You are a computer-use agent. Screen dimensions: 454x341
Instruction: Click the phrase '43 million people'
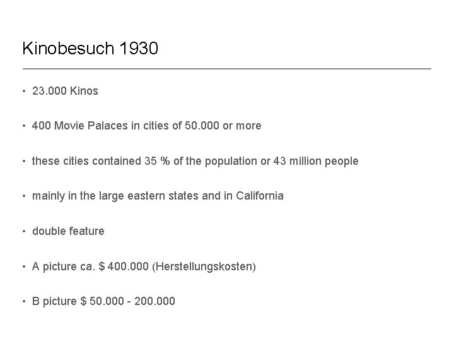click(320, 161)
